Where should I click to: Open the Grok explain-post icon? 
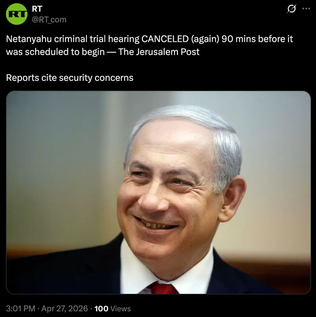[291, 9]
